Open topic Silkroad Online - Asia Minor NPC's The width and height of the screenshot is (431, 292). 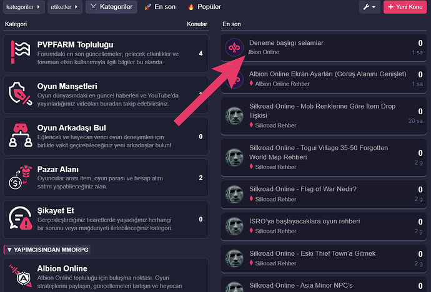pos(300,285)
